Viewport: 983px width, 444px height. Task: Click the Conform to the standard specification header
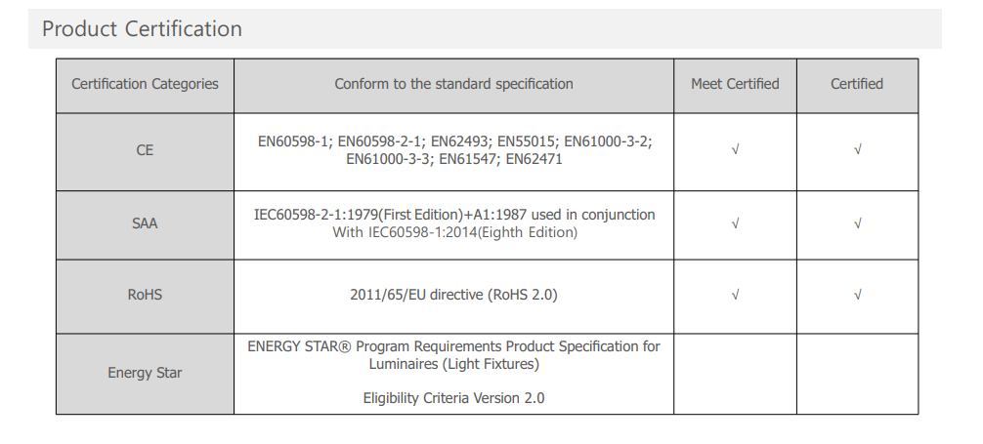[x=454, y=84]
